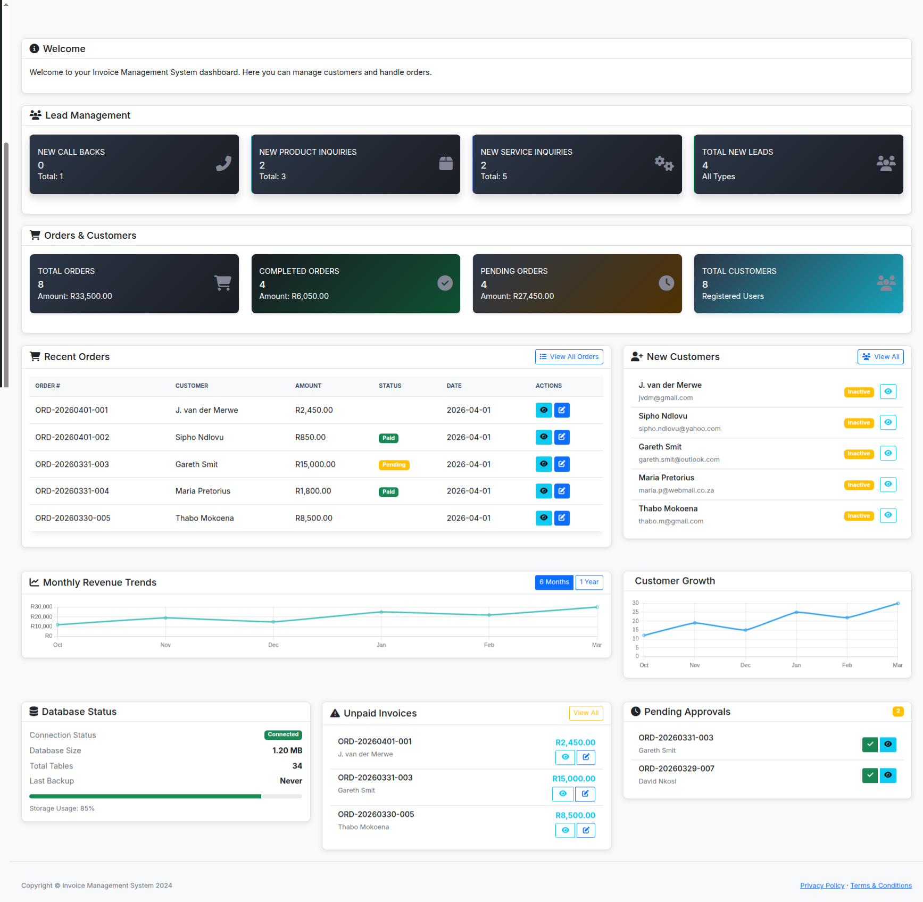View J. van der Merwe's customer profile
This screenshot has width=923, height=902.
[888, 392]
